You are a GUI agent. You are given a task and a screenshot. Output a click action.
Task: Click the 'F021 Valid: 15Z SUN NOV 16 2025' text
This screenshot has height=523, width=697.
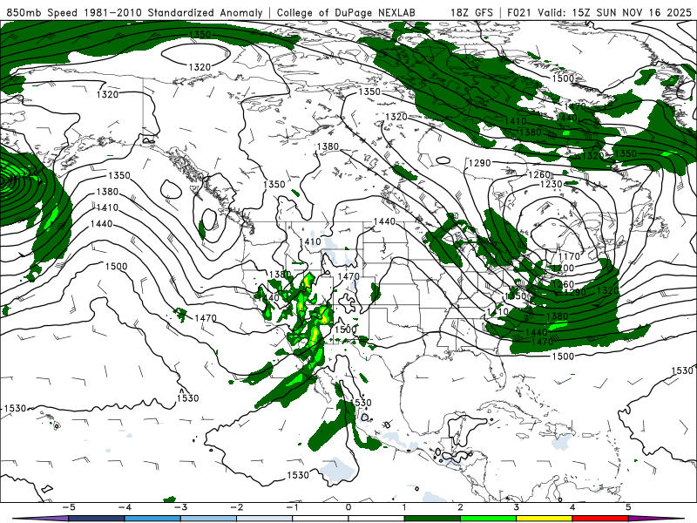(599, 12)
